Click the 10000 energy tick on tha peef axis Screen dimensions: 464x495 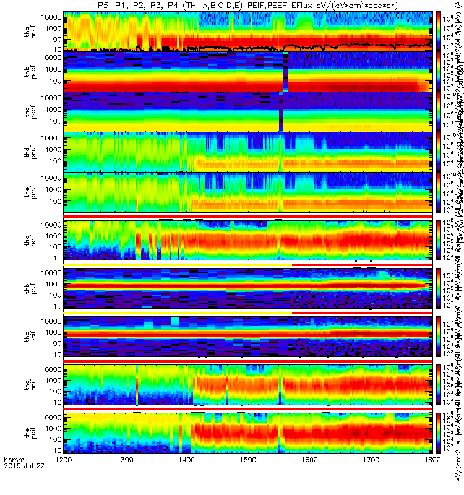(51, 17)
